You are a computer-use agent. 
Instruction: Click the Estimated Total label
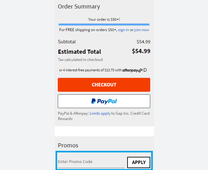(x=80, y=52)
